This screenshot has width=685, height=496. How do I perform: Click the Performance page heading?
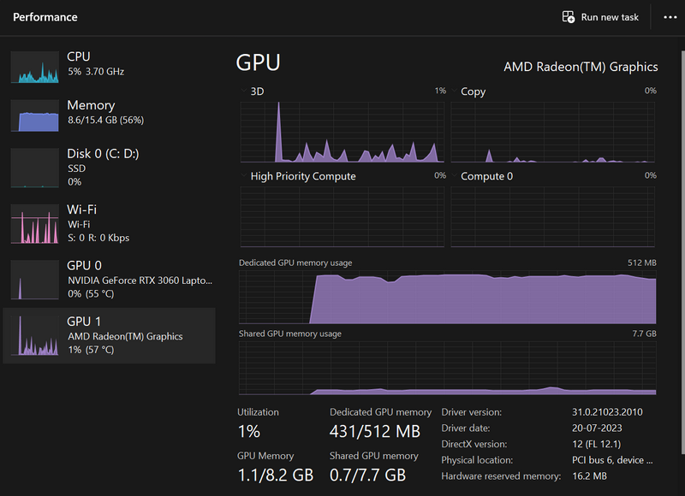point(45,17)
